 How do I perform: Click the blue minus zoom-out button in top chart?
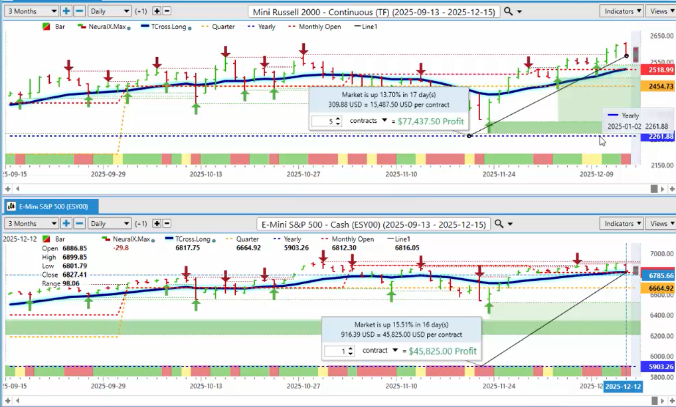point(78,11)
